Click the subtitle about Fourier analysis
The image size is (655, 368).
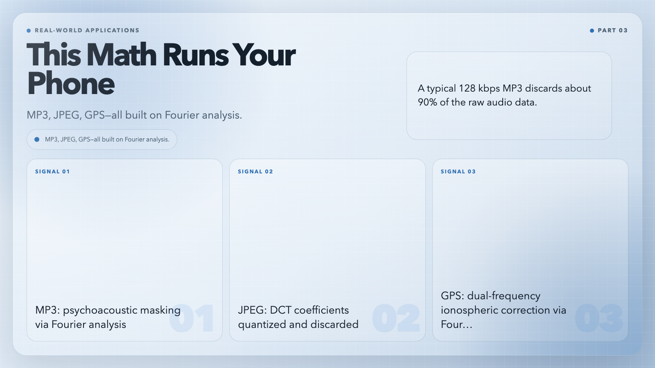click(134, 115)
